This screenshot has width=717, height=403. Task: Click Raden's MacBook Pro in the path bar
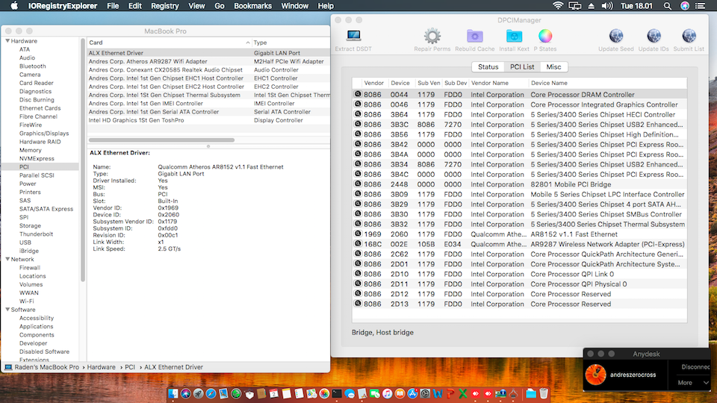(46, 367)
